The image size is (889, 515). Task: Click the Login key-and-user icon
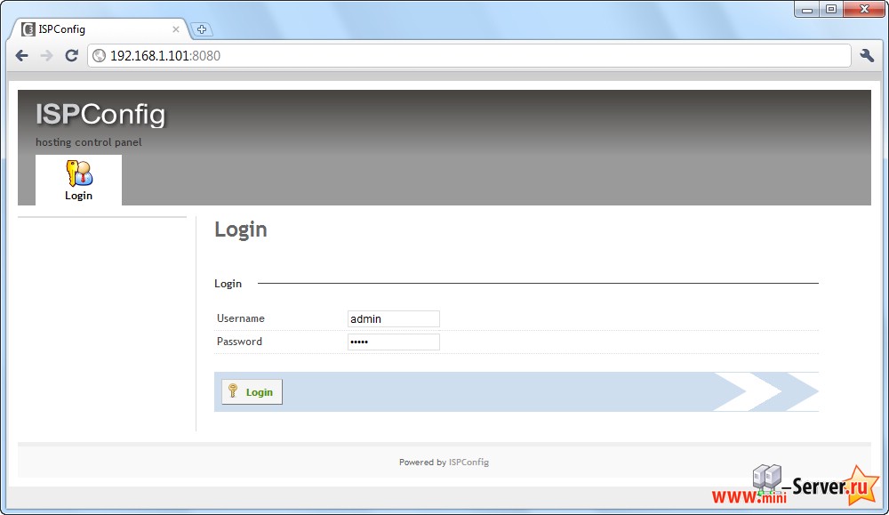coord(79,173)
